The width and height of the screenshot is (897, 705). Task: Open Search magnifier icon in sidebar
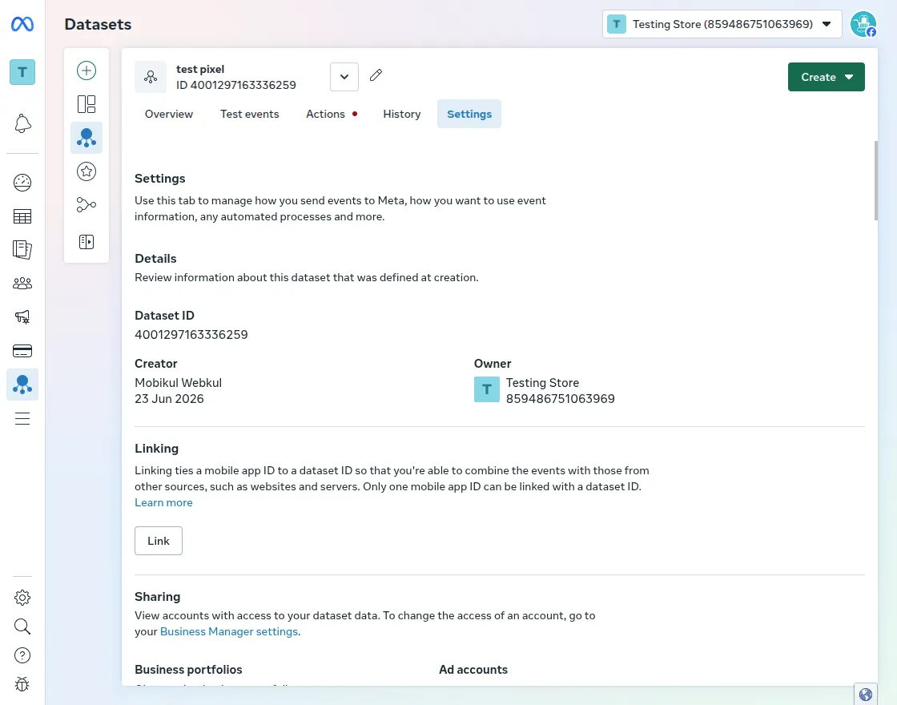(22, 626)
